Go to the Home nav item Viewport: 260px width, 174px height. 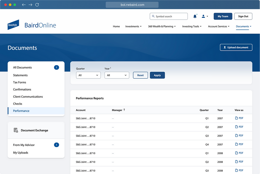point(116,26)
